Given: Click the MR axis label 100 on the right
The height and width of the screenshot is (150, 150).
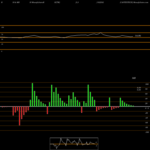Looking at the screenshot, I should tap(147, 84).
